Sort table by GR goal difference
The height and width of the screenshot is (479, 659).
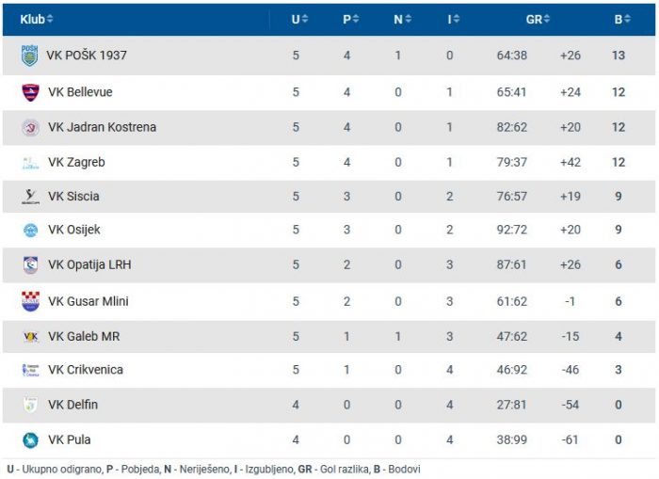[538, 19]
